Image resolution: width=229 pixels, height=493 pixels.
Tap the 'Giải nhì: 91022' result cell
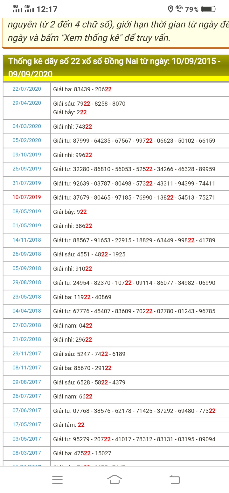pos(73,269)
